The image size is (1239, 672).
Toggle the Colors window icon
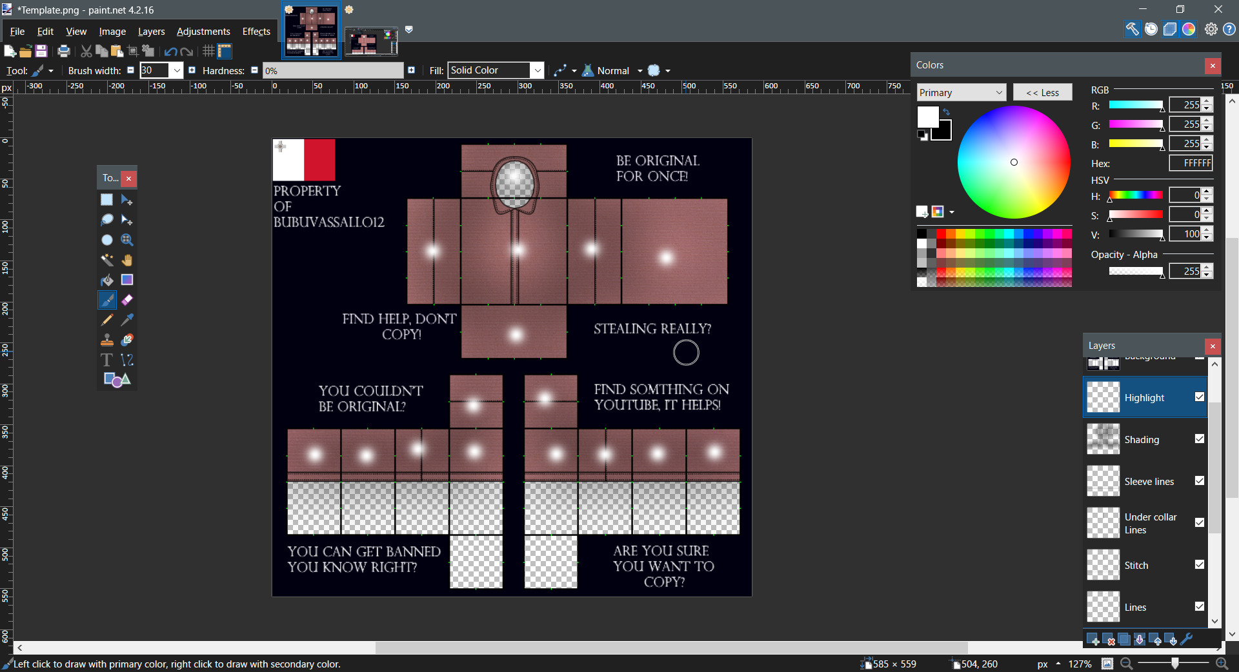pyautogui.click(x=1189, y=29)
